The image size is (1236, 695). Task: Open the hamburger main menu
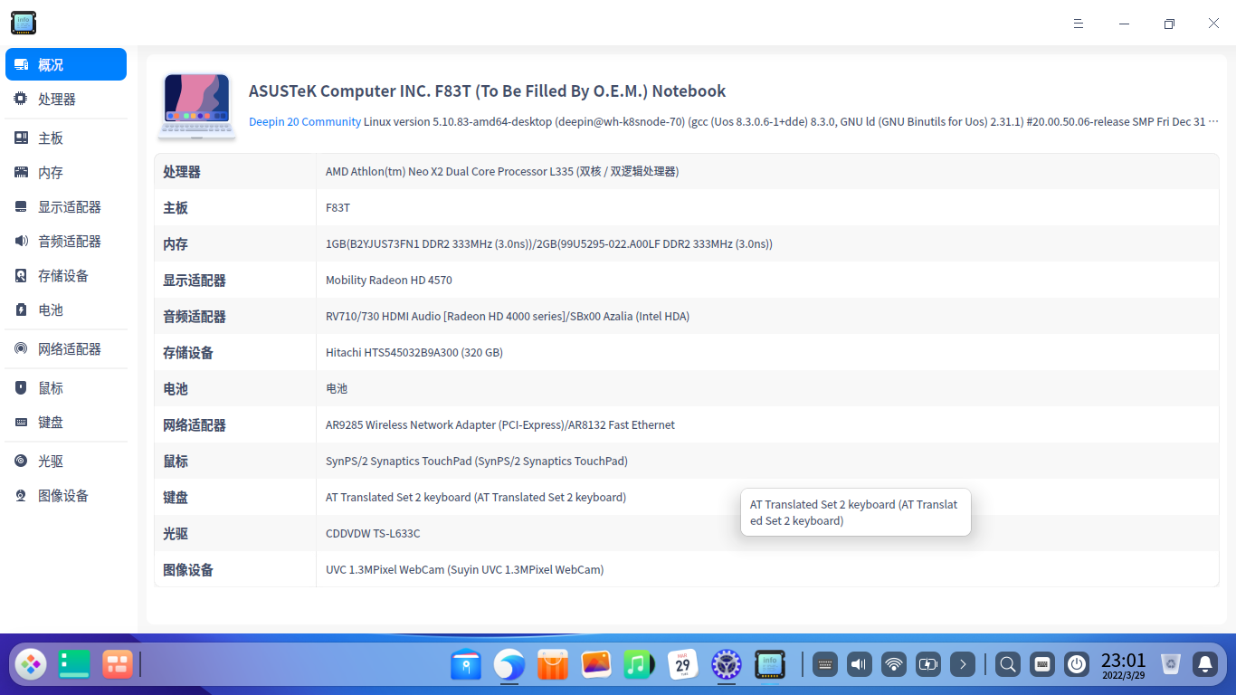[1079, 24]
